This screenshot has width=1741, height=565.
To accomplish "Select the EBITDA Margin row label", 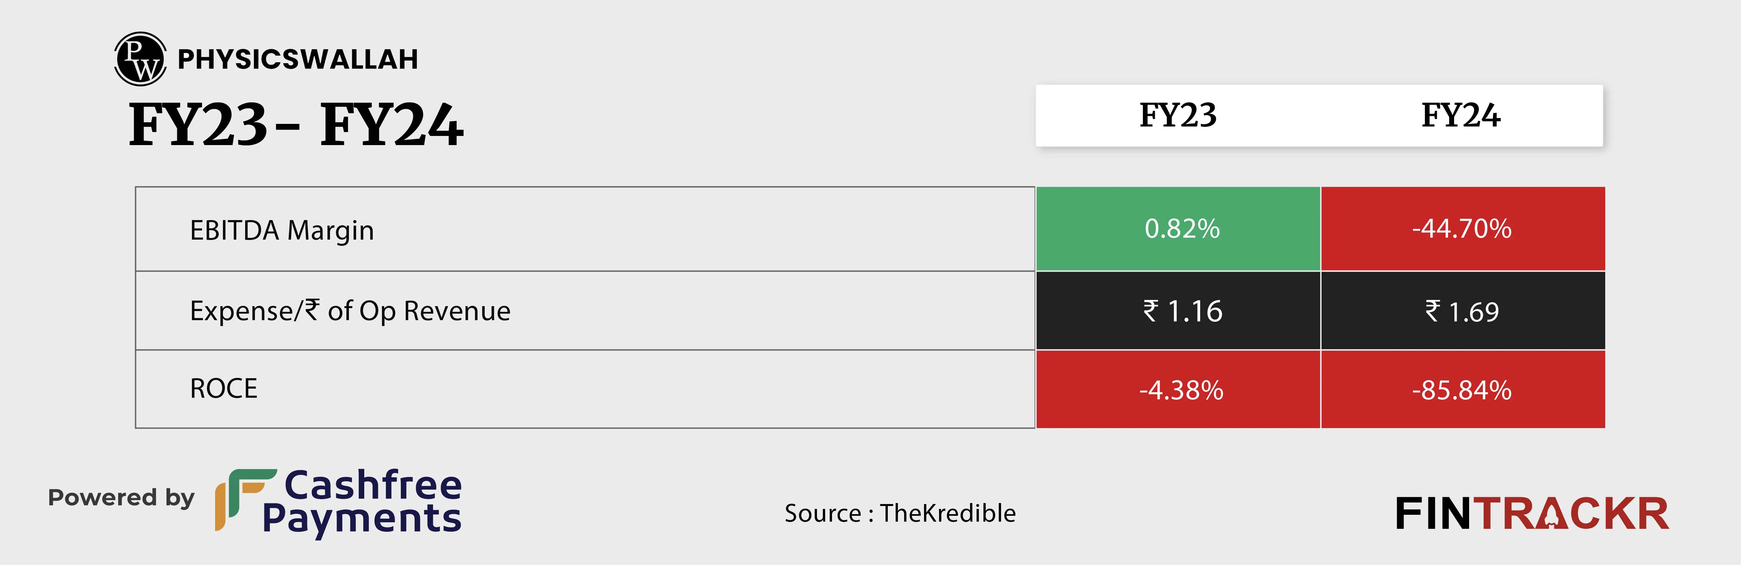I will click(282, 231).
